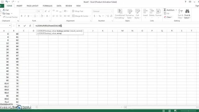Toggle center alignment
199x112 pixels.
tap(57, 16)
